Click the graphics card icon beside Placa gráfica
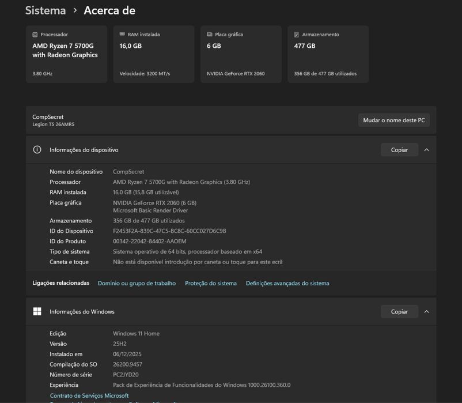The width and height of the screenshot is (462, 403). 210,35
